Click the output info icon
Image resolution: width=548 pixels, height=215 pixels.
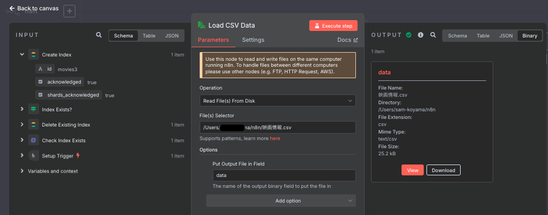coord(421,35)
